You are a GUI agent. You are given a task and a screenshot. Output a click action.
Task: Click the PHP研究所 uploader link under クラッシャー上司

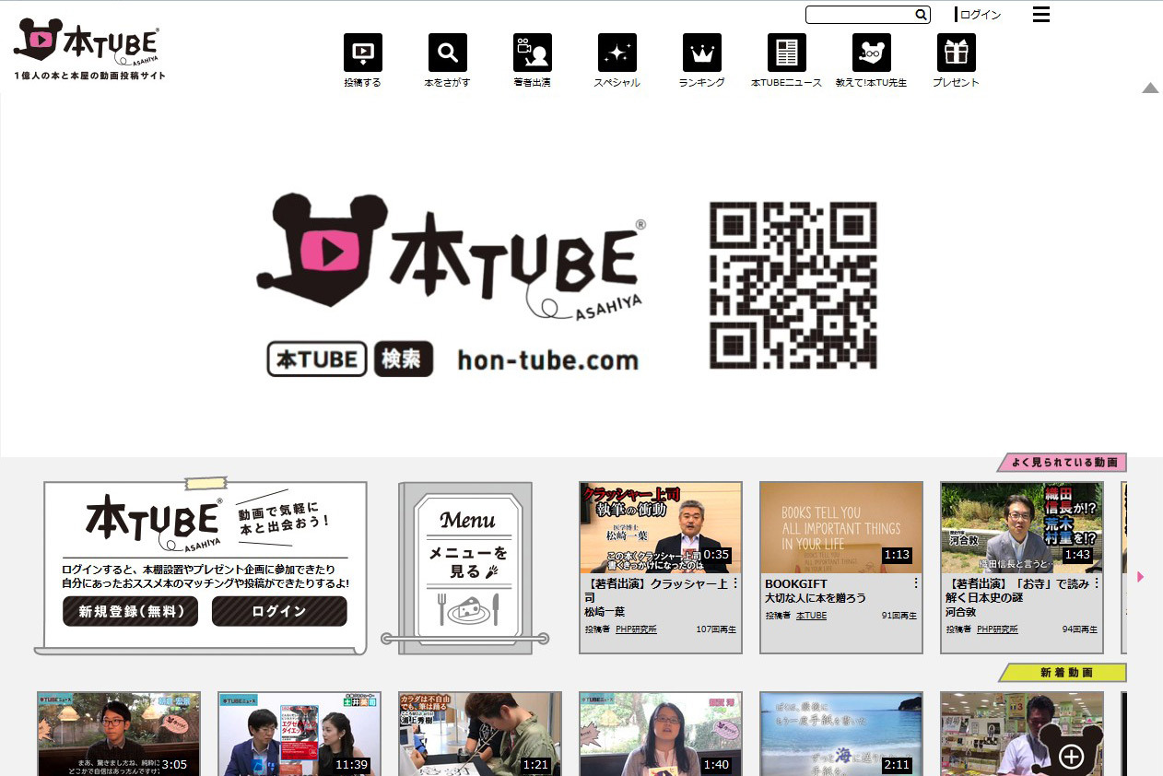pyautogui.click(x=636, y=629)
